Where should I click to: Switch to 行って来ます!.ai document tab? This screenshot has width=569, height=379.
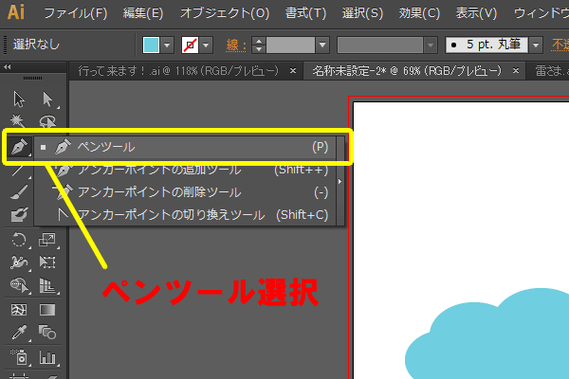point(178,71)
